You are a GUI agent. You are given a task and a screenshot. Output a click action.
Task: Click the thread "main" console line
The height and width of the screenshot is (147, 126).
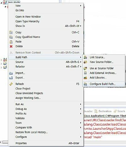point(93,137)
